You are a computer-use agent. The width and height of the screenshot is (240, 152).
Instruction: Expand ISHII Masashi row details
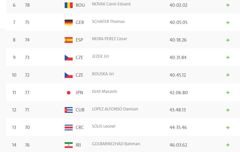228,93
